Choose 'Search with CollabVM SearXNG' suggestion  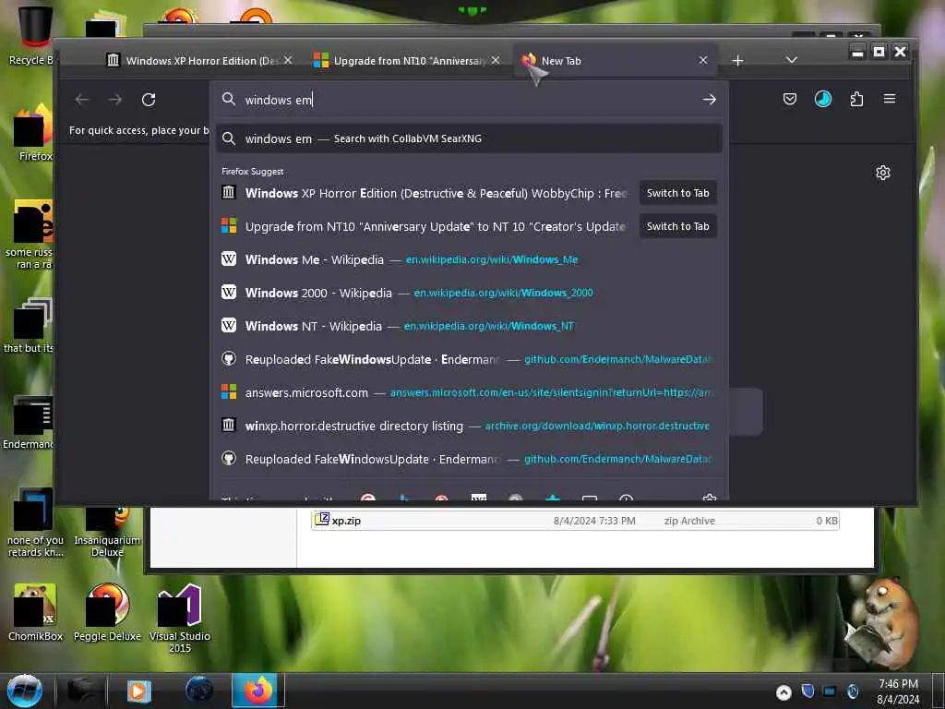coord(469,138)
